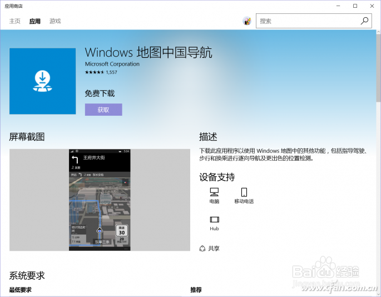Click the 推荐 label

point(196,290)
